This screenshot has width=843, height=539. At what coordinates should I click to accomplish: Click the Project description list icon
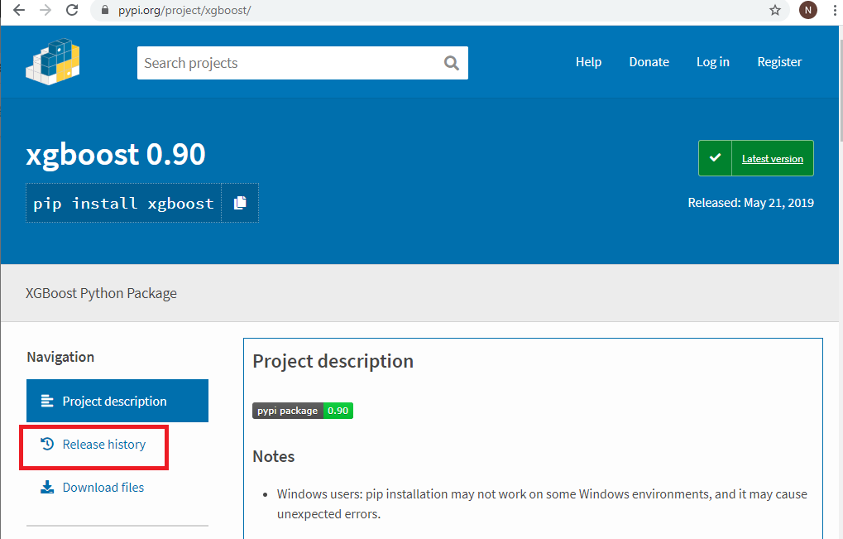pos(47,400)
